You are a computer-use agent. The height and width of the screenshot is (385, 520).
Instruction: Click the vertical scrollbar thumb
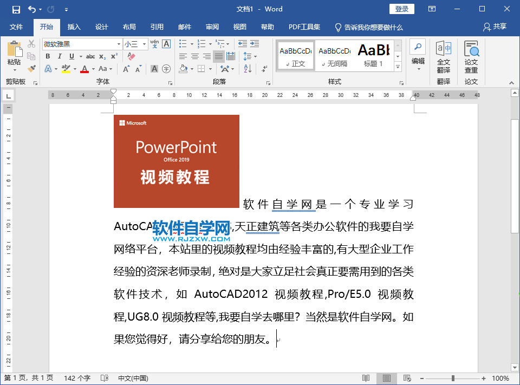pos(515,176)
